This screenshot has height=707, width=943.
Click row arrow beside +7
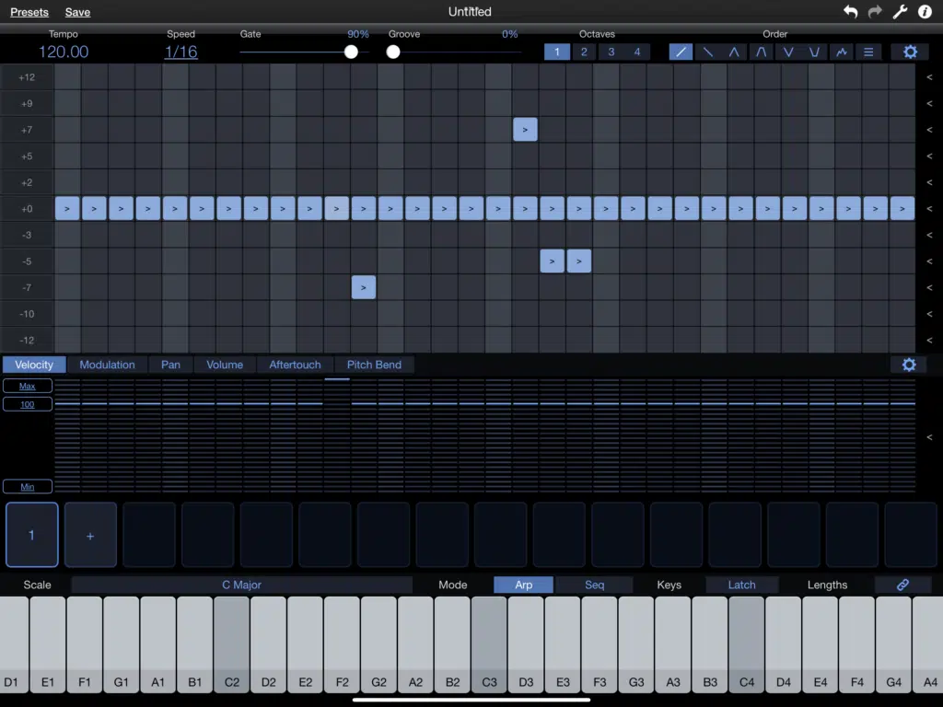[x=929, y=130]
